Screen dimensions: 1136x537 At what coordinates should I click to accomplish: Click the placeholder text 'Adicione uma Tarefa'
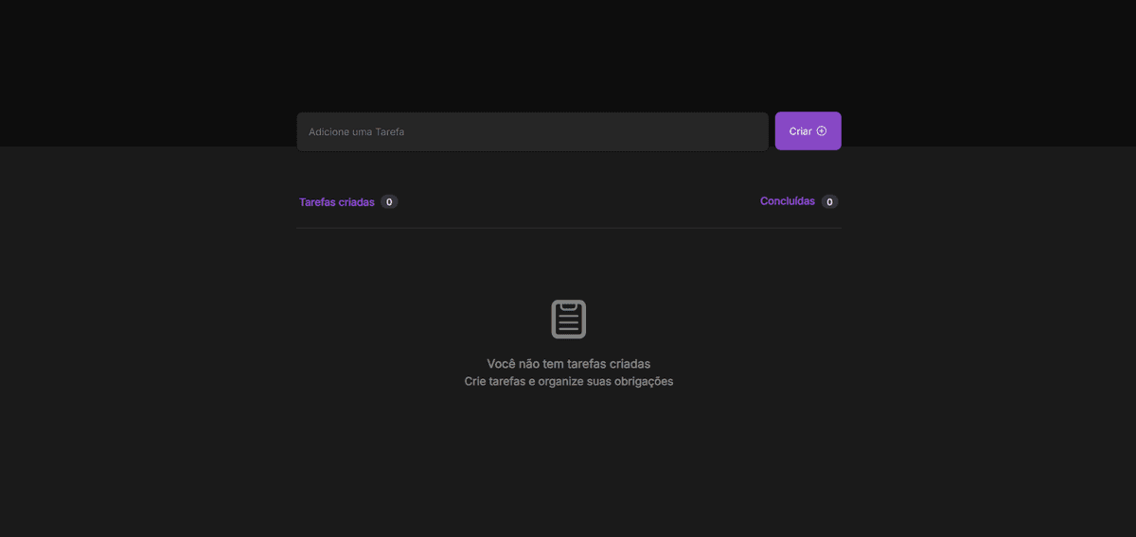click(356, 132)
